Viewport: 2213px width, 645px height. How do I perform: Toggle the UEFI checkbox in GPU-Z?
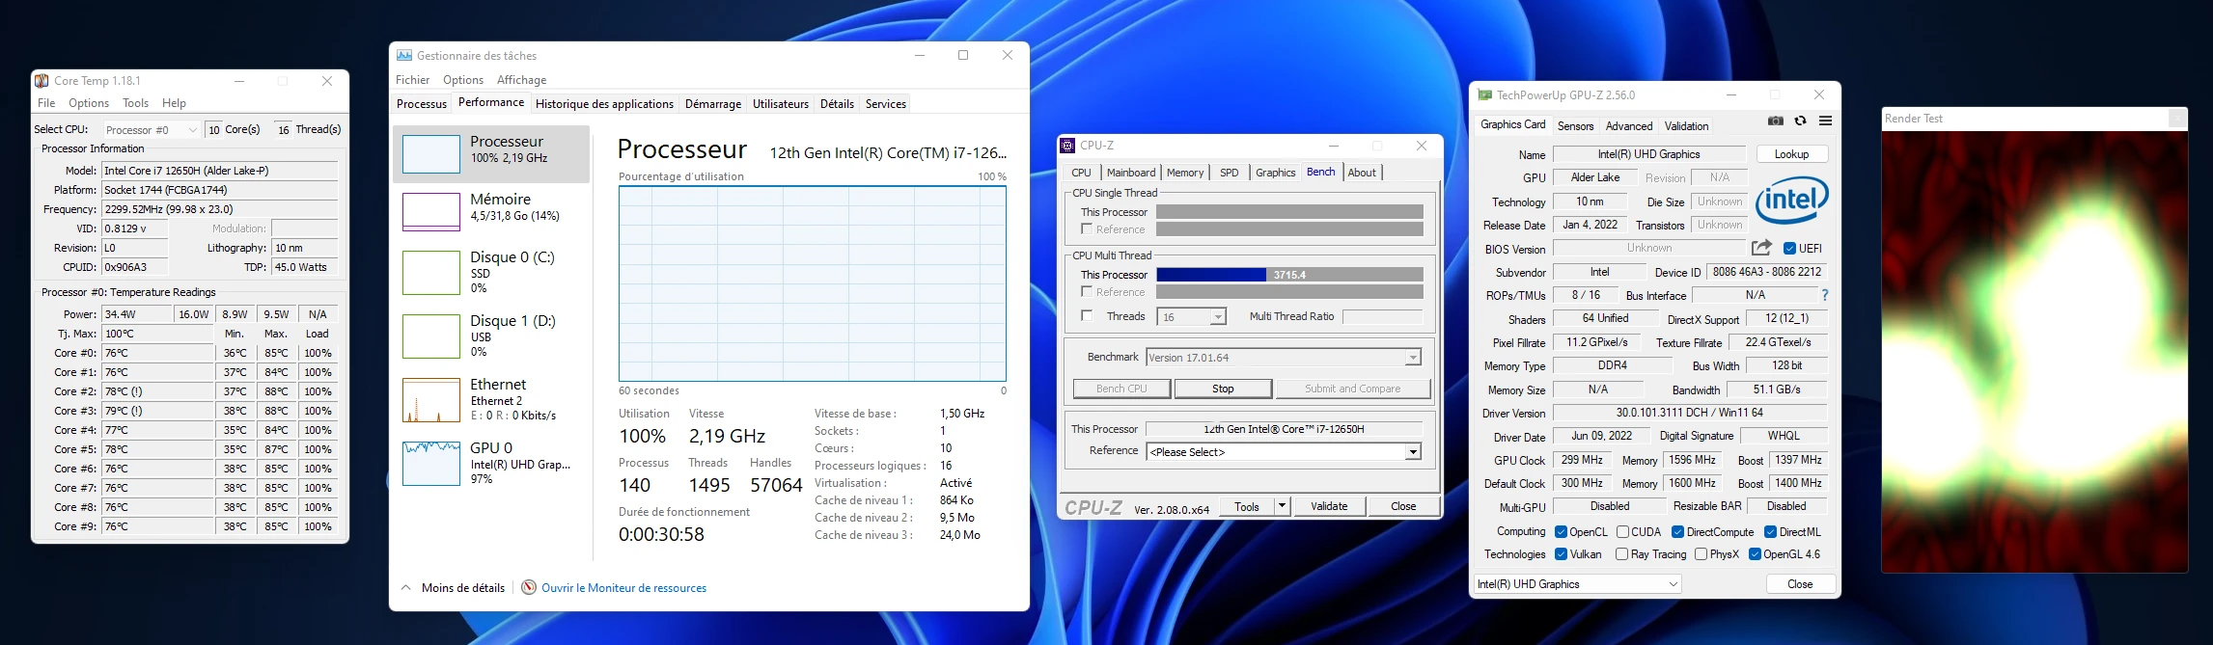tap(1789, 249)
